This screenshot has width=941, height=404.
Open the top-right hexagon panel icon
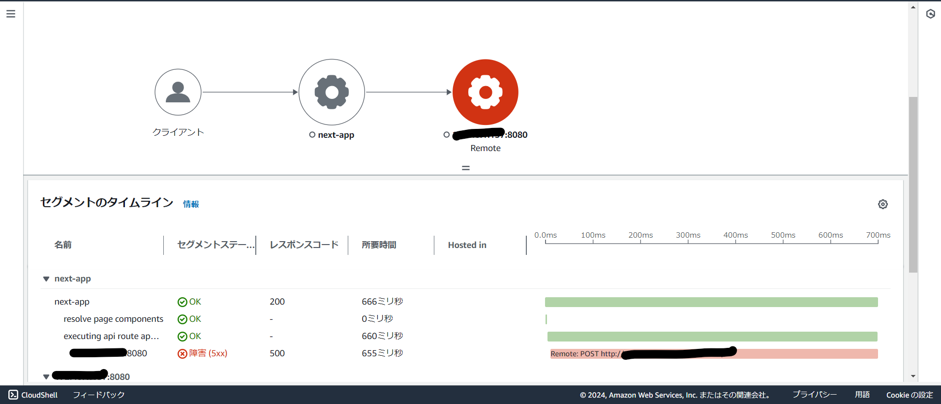[930, 14]
